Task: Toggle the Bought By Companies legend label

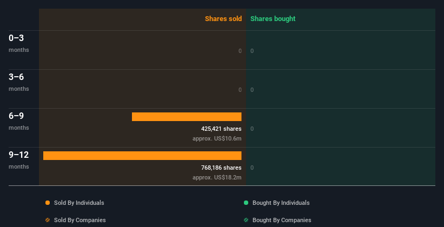Action: [x=282, y=220]
